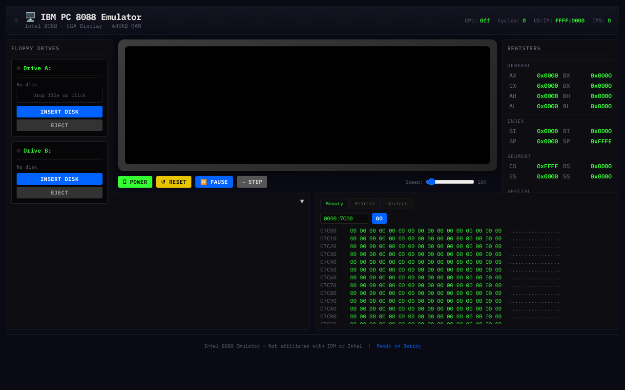This screenshot has width=625, height=390.
Task: Insert a disk into Drive A
Action: (59, 112)
